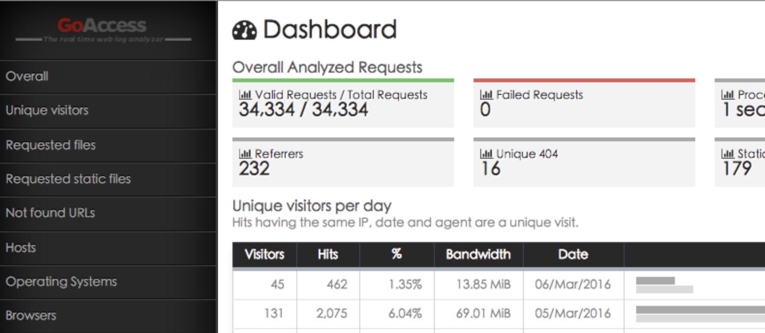Open Requested files in sidebar
The height and width of the screenshot is (333, 765).
click(108, 145)
